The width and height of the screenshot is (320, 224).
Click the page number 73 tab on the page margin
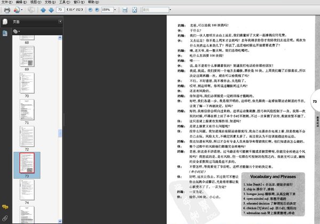tap(315, 101)
